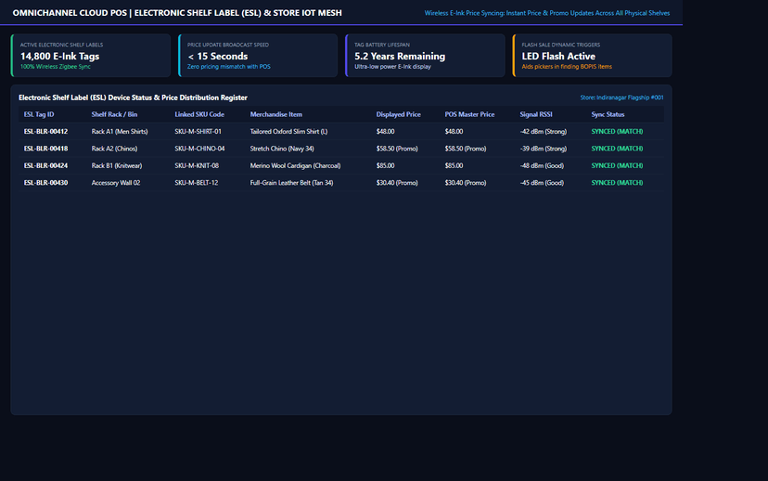This screenshot has width=768, height=481.
Task: Click '100% Wireless Zigbee Sync' text
Action: coord(56,67)
